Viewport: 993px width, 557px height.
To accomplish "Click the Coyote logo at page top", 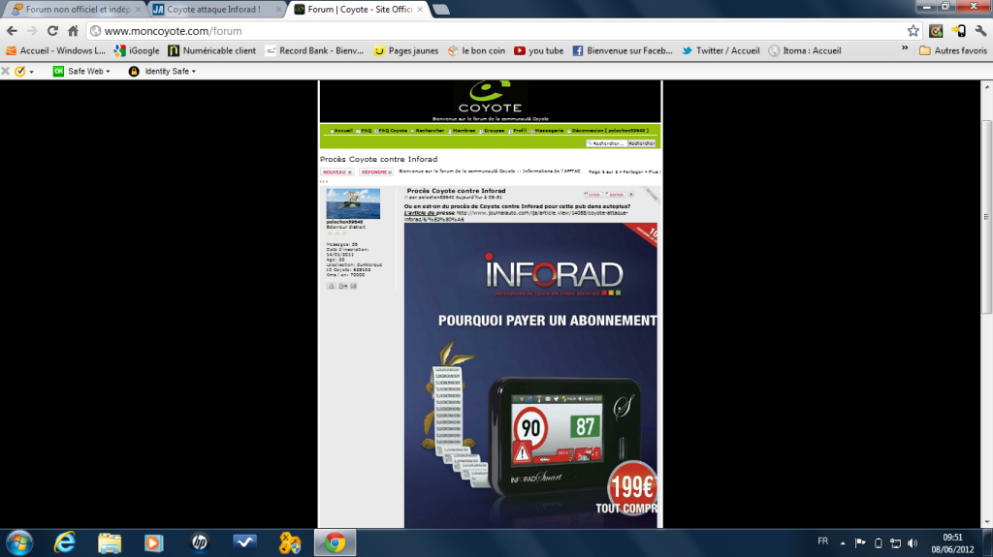I will 490,98.
